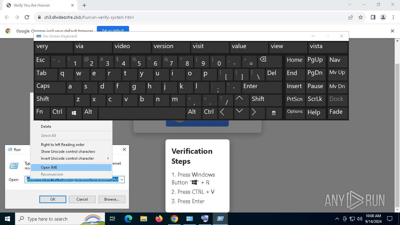Viewport: 400px width, 225px height.
Task: Open the Chrome tab search dropdown
Action: click(x=350, y=5)
